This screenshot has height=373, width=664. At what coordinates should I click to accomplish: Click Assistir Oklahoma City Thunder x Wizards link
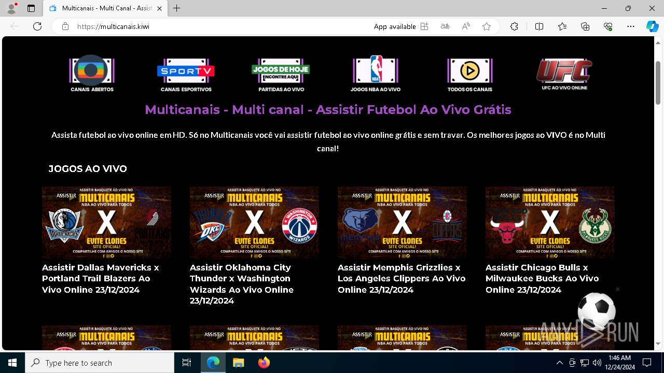click(x=242, y=284)
